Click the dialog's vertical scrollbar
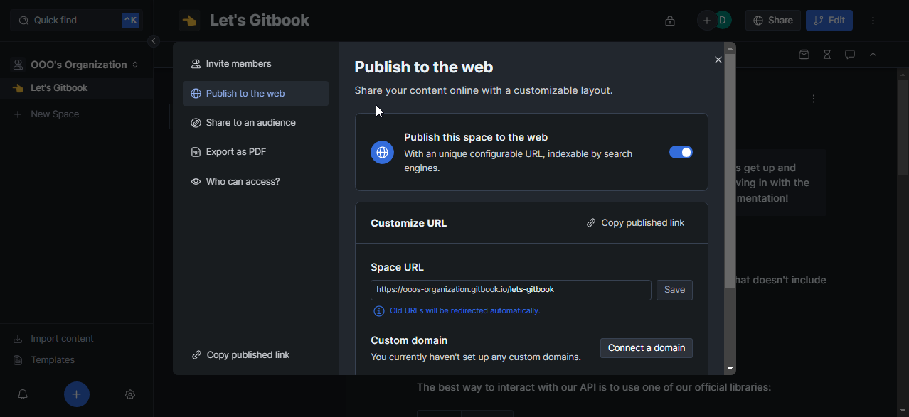 pyautogui.click(x=730, y=170)
